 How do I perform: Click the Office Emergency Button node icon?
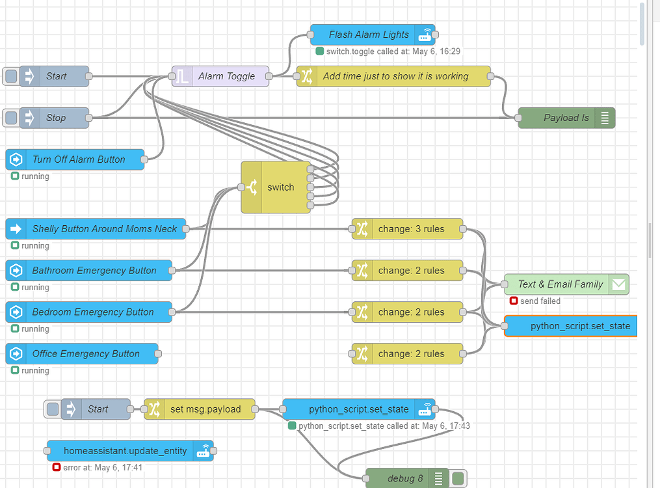16,354
